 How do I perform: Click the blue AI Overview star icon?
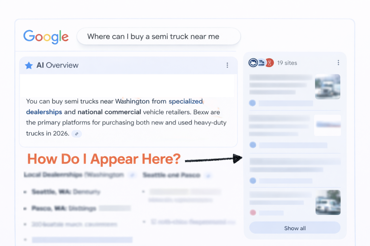(29, 66)
